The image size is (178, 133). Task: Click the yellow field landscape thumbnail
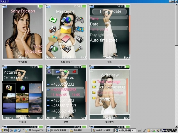22,108
